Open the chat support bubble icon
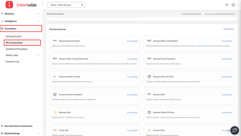This screenshot has height=136, width=241. tap(235, 130)
